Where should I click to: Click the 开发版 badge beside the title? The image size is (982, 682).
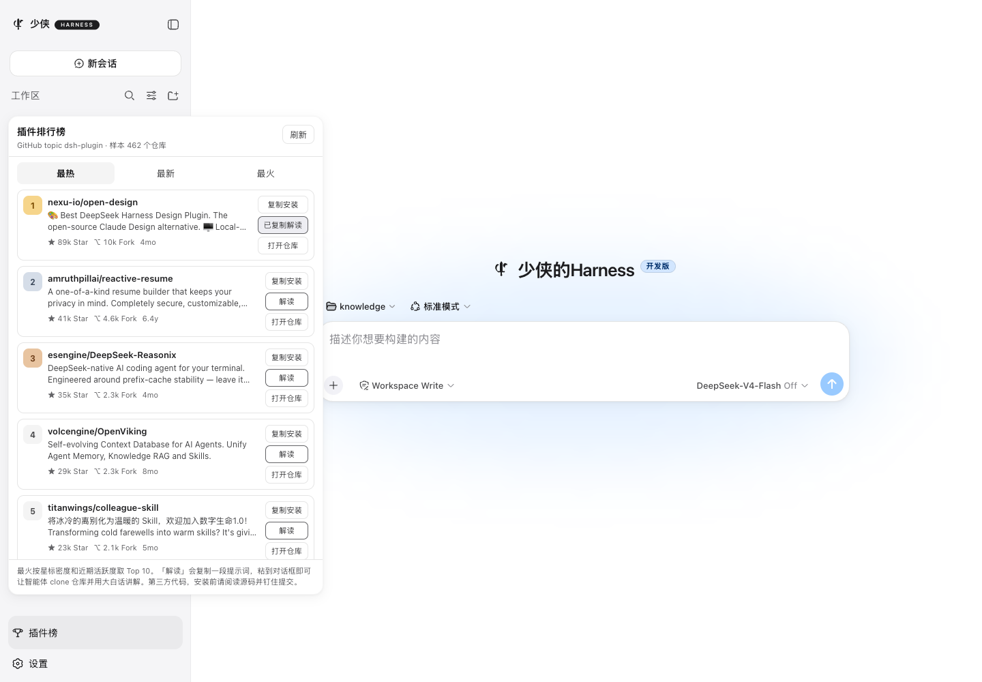[658, 266]
